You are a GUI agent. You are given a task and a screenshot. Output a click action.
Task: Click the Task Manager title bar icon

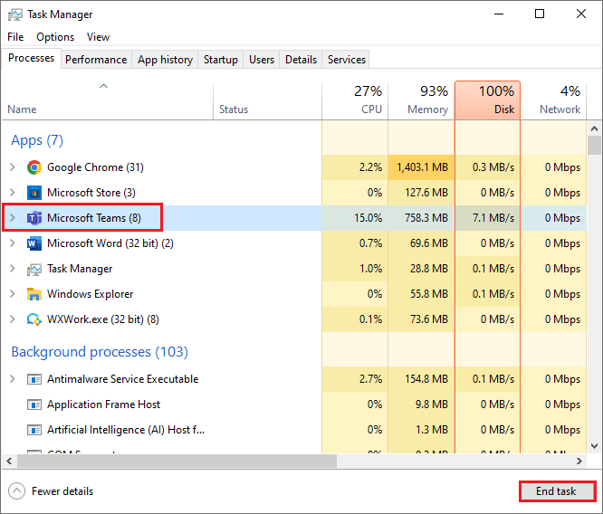[15, 14]
